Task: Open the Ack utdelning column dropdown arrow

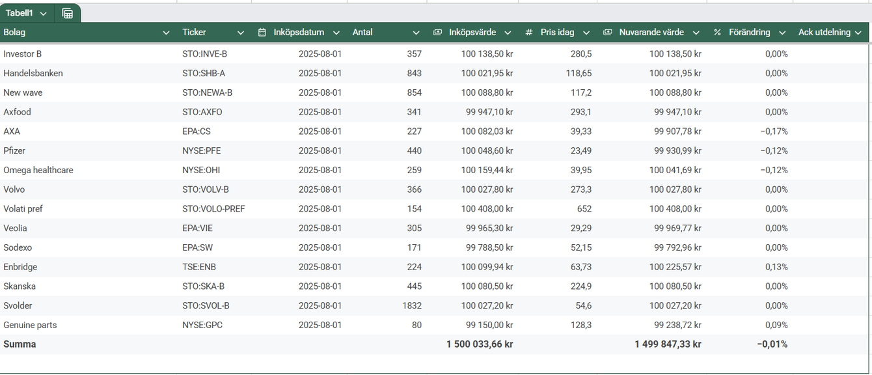Action: click(x=858, y=33)
